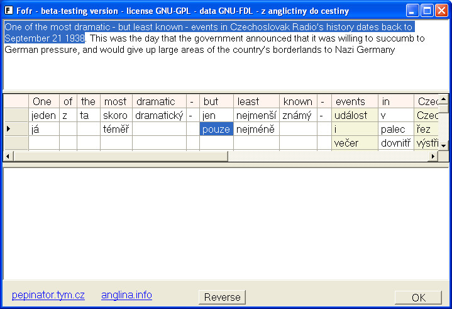Choose the 'téměř' translation cell
Screen dimensions: 452x309
(x=116, y=129)
